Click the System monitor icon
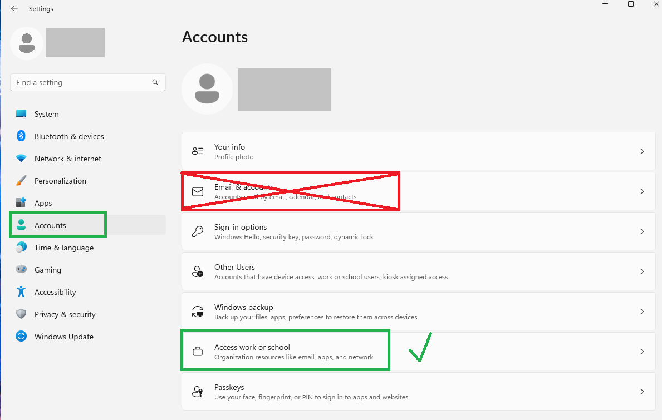 point(21,114)
